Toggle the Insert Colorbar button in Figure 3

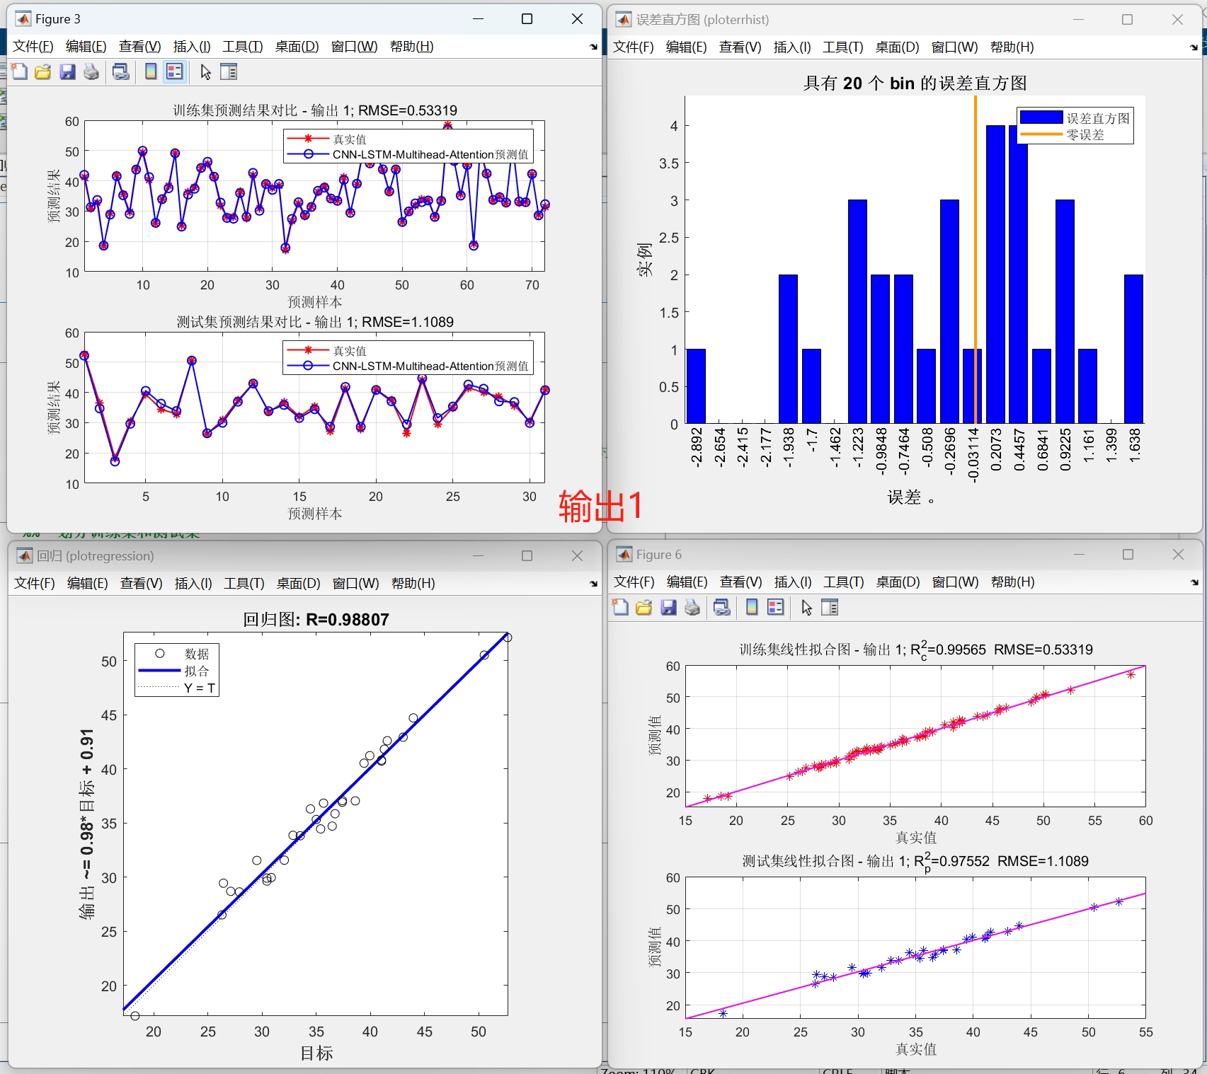click(149, 71)
